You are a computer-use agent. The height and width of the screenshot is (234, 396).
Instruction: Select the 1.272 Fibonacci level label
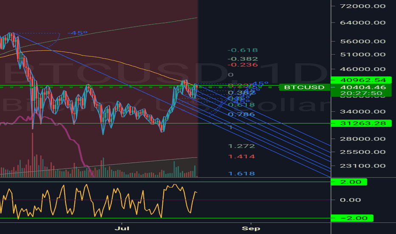coord(241,146)
